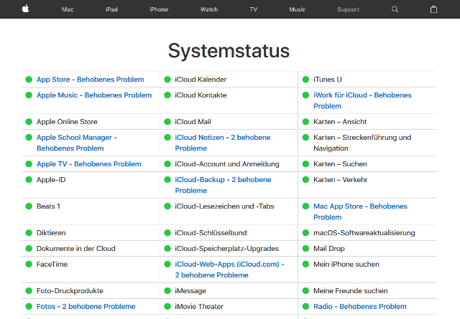Open the shopping bag icon

point(433,9)
